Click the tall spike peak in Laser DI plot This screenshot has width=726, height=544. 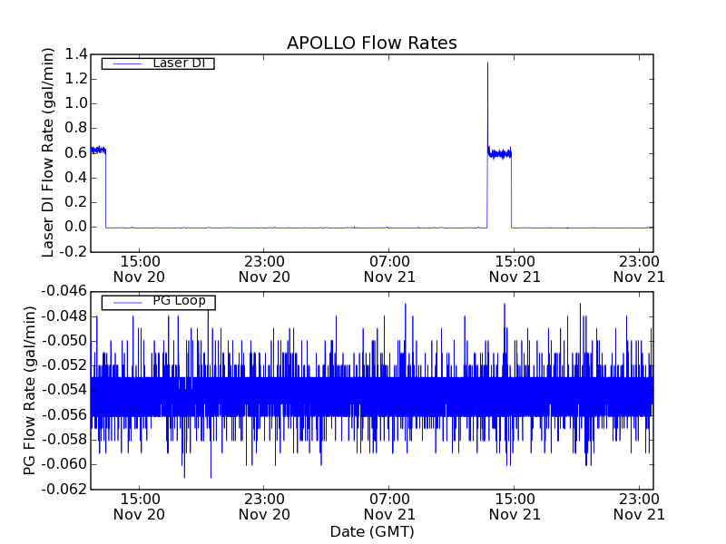(487, 63)
